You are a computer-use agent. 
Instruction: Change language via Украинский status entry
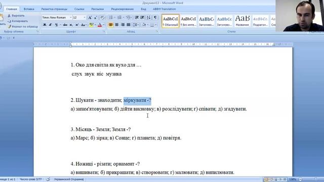coord(69,179)
